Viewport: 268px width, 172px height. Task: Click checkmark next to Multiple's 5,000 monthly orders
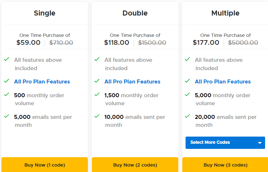click(187, 95)
